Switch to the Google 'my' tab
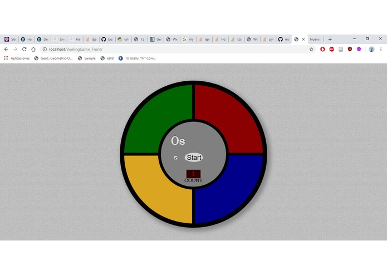 [x=188, y=39]
